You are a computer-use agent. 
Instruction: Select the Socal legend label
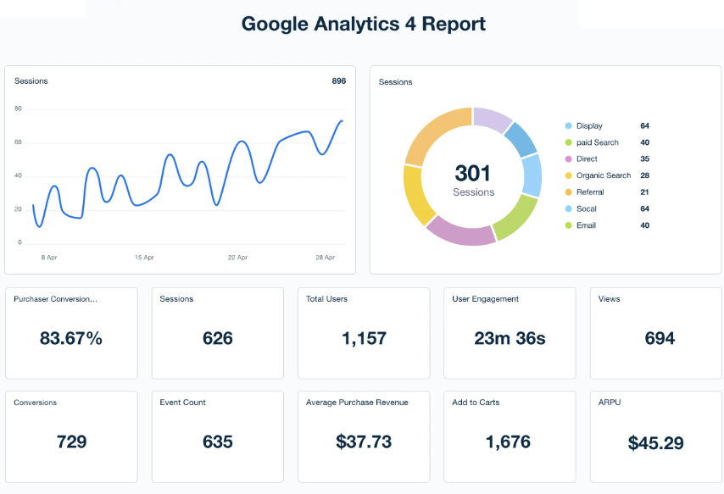pyautogui.click(x=587, y=209)
